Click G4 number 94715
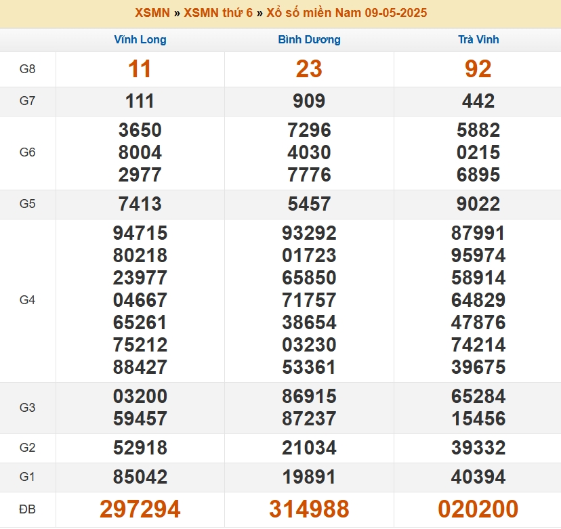 point(140,233)
